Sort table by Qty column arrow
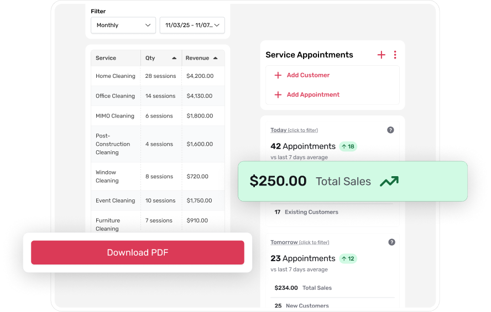The height and width of the screenshot is (312, 491). click(174, 58)
